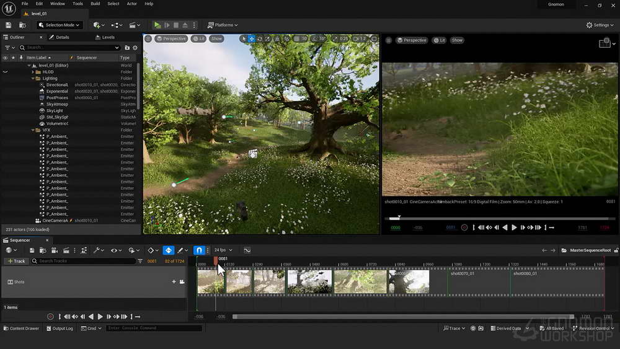The height and width of the screenshot is (349, 620).
Task: Click the red playhead marker on Sequencer timeline
Action: [x=216, y=260]
